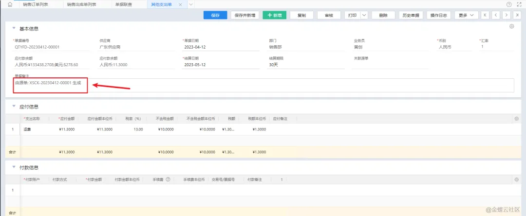
Task: Collapse the 应付信息 section
Action: click(x=14, y=106)
